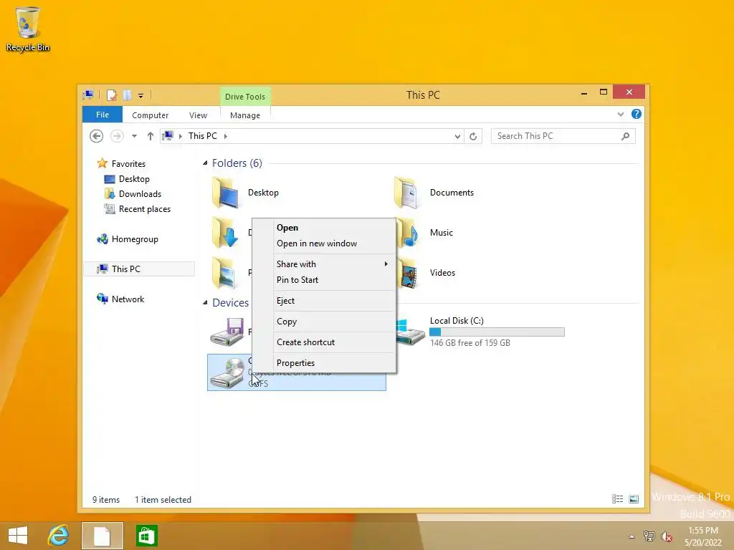The image size is (734, 550).
Task: Open the File tab
Action: tap(102, 115)
